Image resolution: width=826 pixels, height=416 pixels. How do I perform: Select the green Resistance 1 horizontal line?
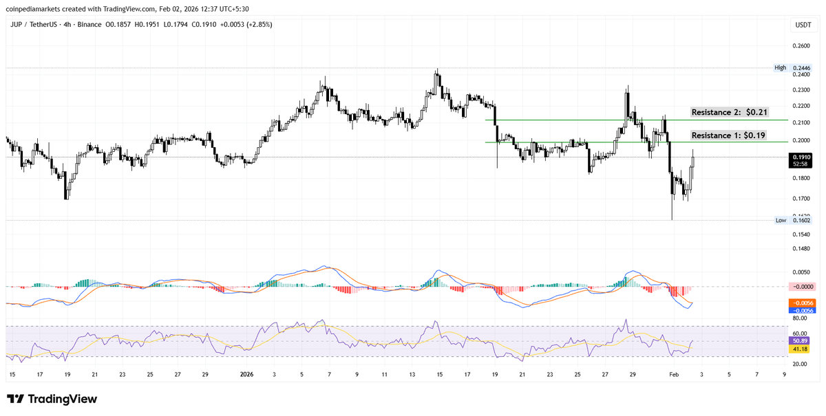click(636, 142)
